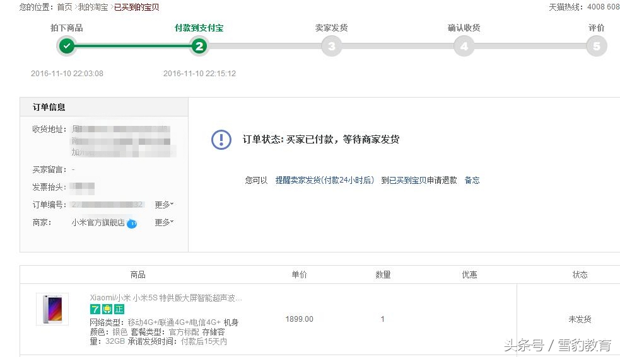Click the 数量 column header

pyautogui.click(x=383, y=275)
